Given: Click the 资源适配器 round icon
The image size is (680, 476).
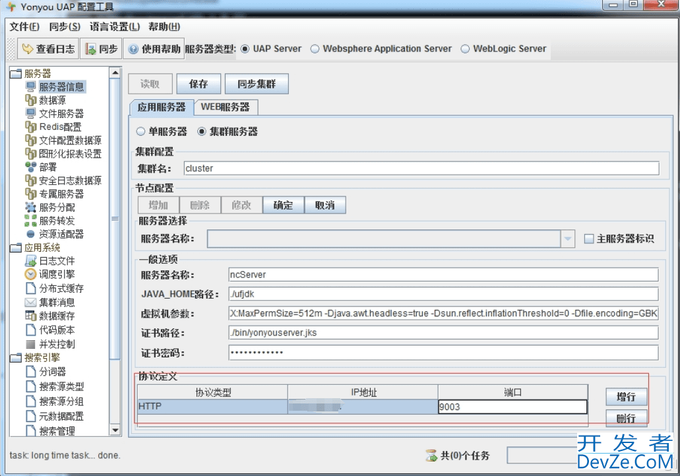Looking at the screenshot, I should tap(31, 234).
